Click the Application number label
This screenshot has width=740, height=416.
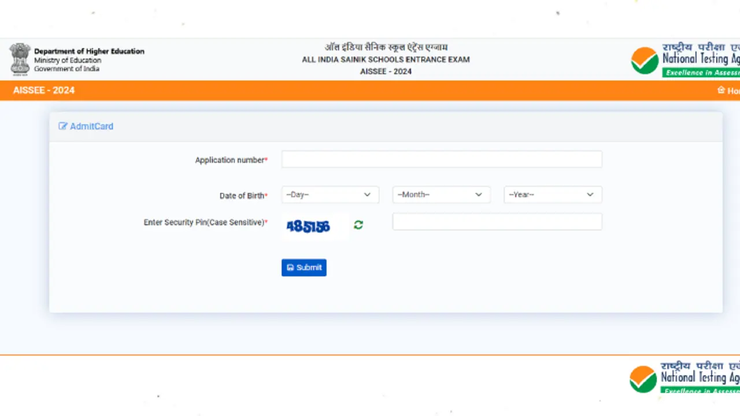(230, 160)
